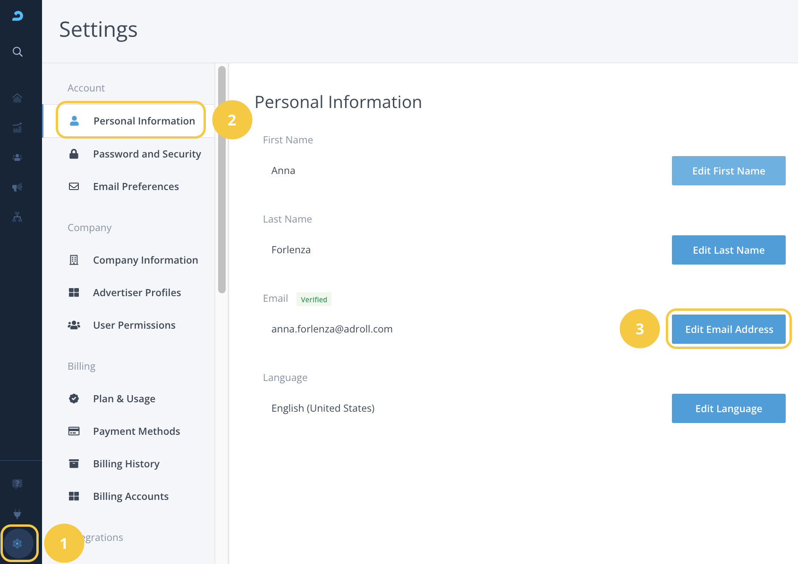This screenshot has height=564, width=798.
Task: Open the home icon in left navigation
Action: [17, 98]
